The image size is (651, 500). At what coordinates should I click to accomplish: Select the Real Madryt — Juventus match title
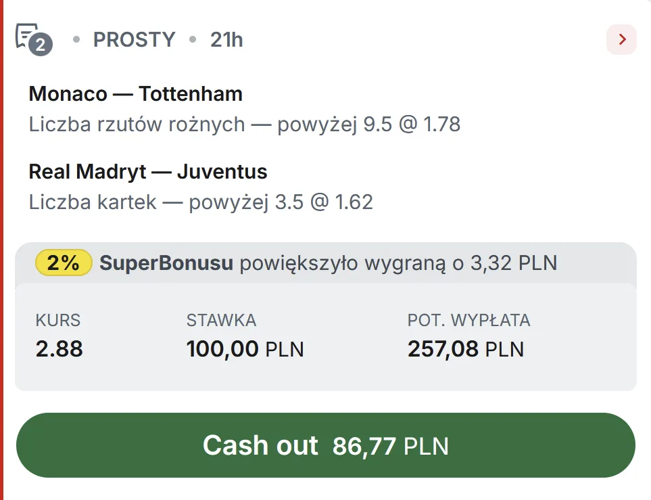[147, 172]
